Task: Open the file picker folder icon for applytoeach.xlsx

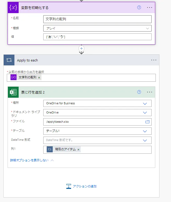Action: pos(147,122)
